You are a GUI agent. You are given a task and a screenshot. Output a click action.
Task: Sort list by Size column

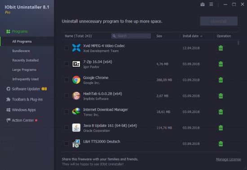[x=159, y=36]
